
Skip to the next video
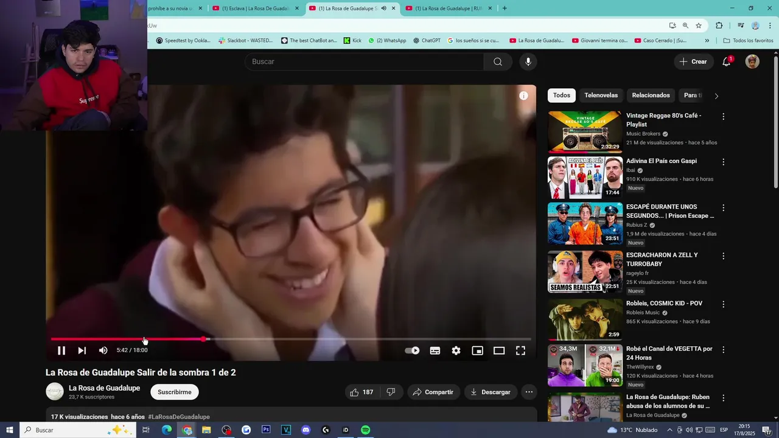point(82,350)
